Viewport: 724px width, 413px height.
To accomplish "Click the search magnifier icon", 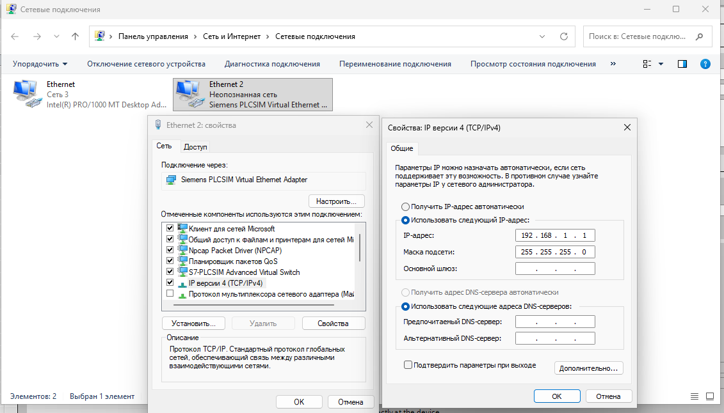I will 700,36.
